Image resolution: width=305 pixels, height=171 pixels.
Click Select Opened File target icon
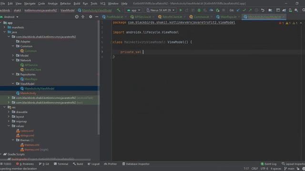click(77, 17)
